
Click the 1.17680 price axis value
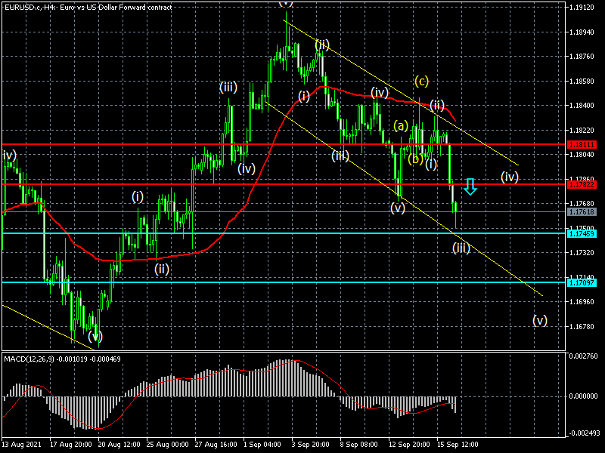click(x=582, y=203)
